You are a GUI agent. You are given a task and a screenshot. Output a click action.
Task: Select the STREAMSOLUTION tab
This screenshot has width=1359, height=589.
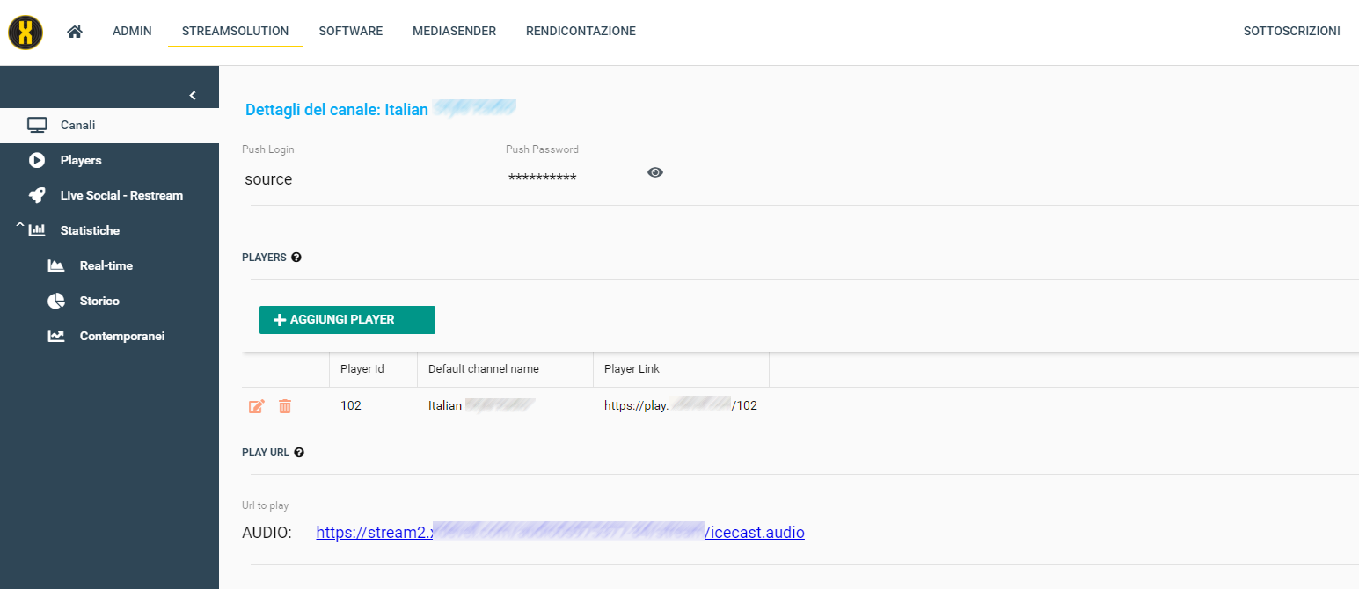coord(235,31)
